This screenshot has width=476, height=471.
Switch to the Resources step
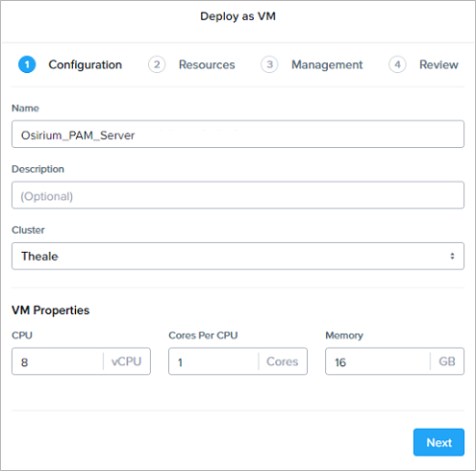207,64
